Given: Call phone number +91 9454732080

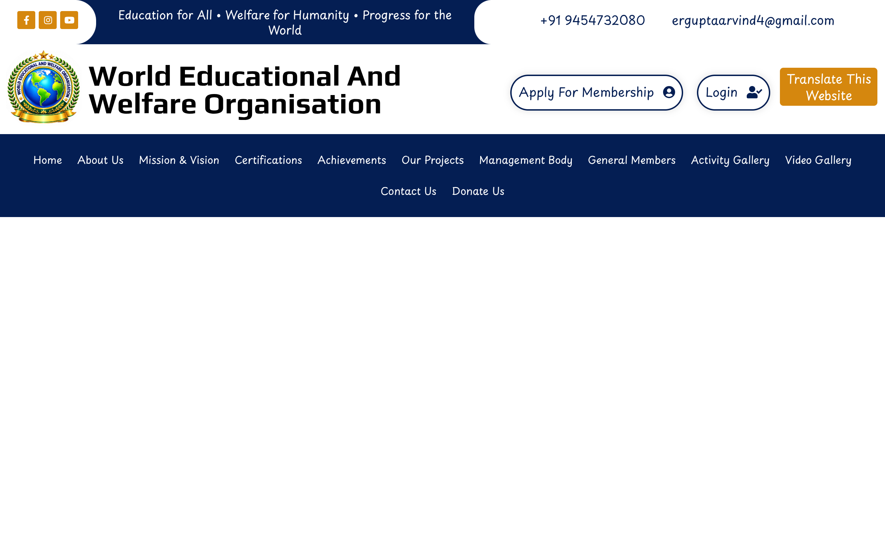Looking at the screenshot, I should click(593, 20).
